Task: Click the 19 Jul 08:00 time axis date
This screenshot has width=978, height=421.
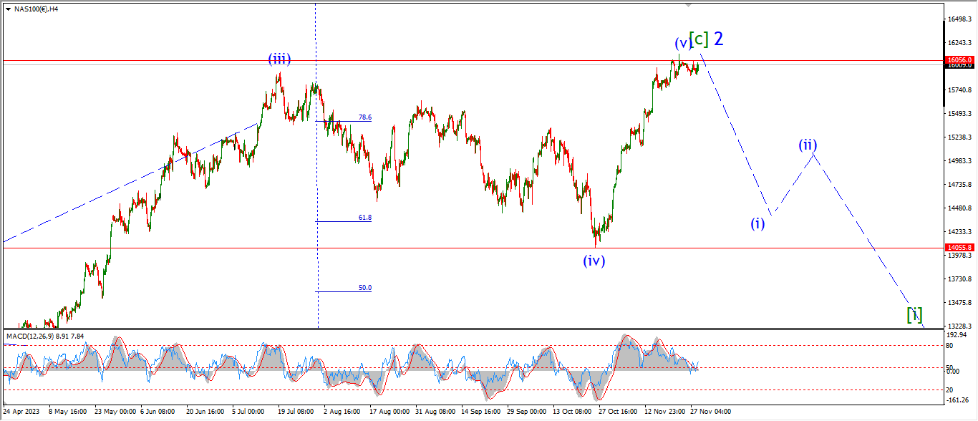Action: (296, 412)
